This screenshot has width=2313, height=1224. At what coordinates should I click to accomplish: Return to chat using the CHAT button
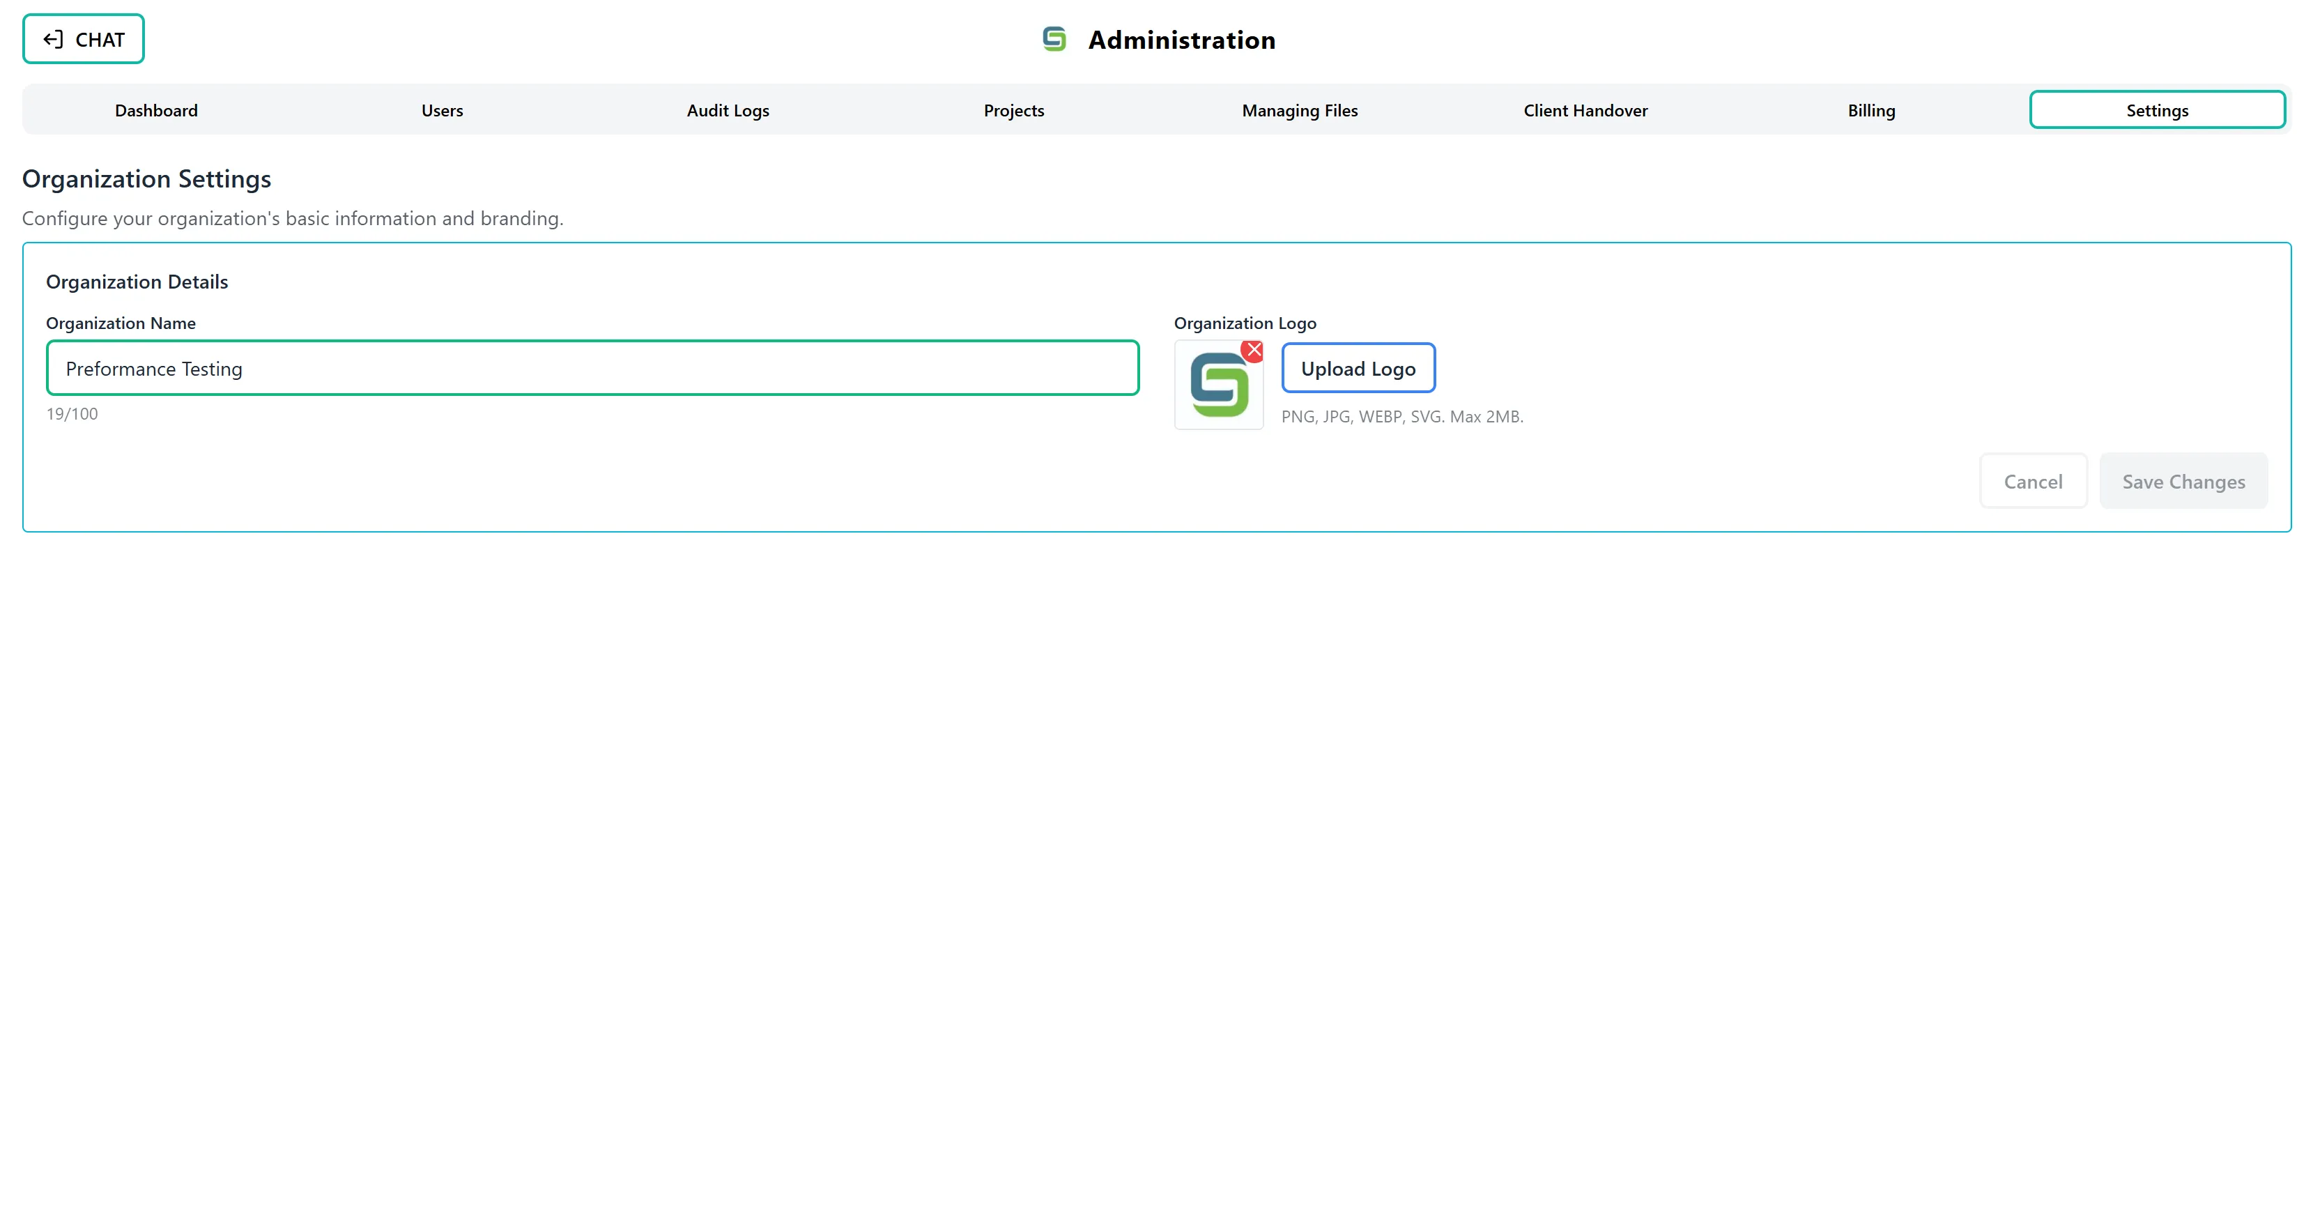click(83, 38)
